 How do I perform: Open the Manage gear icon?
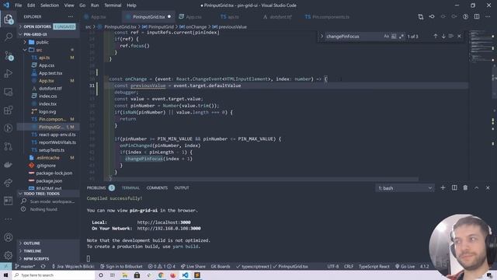[9, 255]
